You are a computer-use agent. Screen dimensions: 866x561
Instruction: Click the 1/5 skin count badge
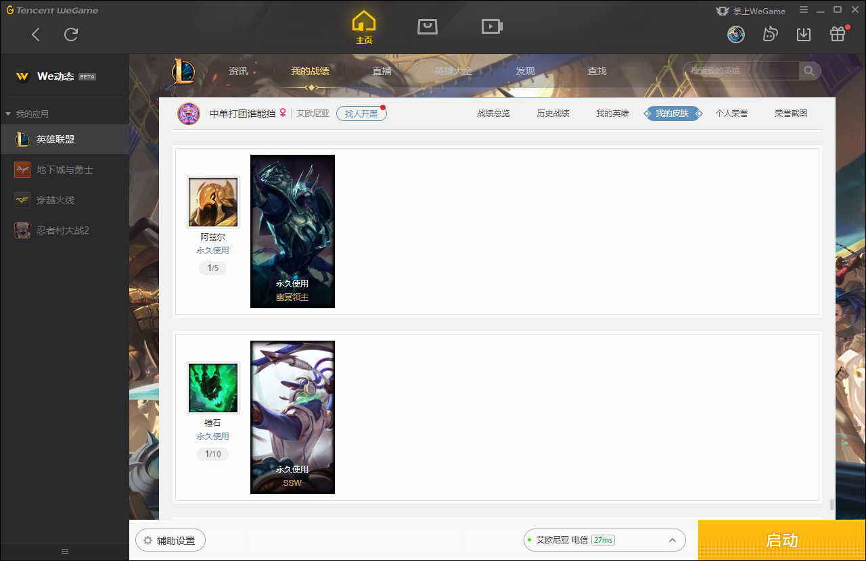213,268
